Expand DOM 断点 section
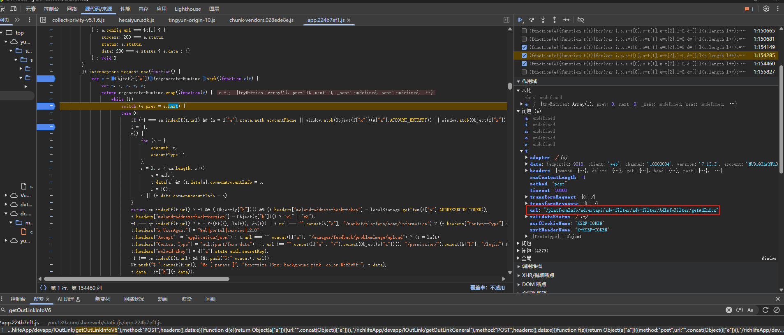Screen dimensions: 784x335 [519, 284]
